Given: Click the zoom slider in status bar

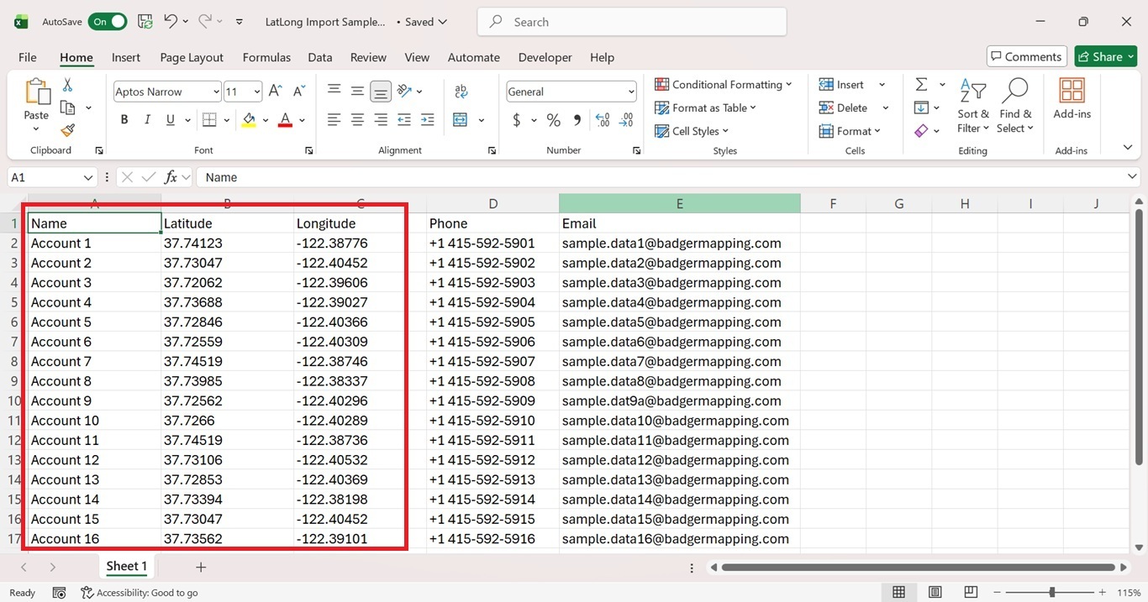Looking at the screenshot, I should tap(1051, 592).
